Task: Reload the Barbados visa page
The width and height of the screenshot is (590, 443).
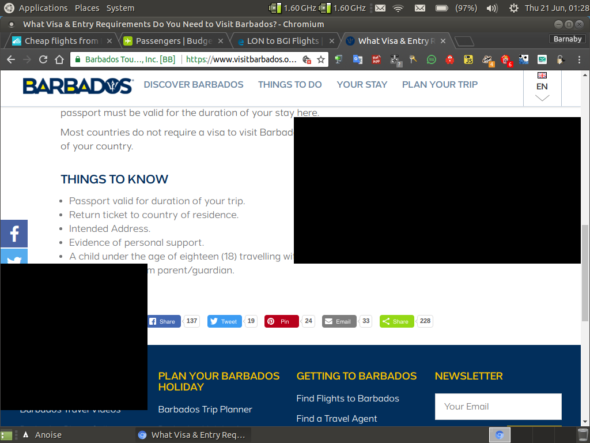Action: 43,59
